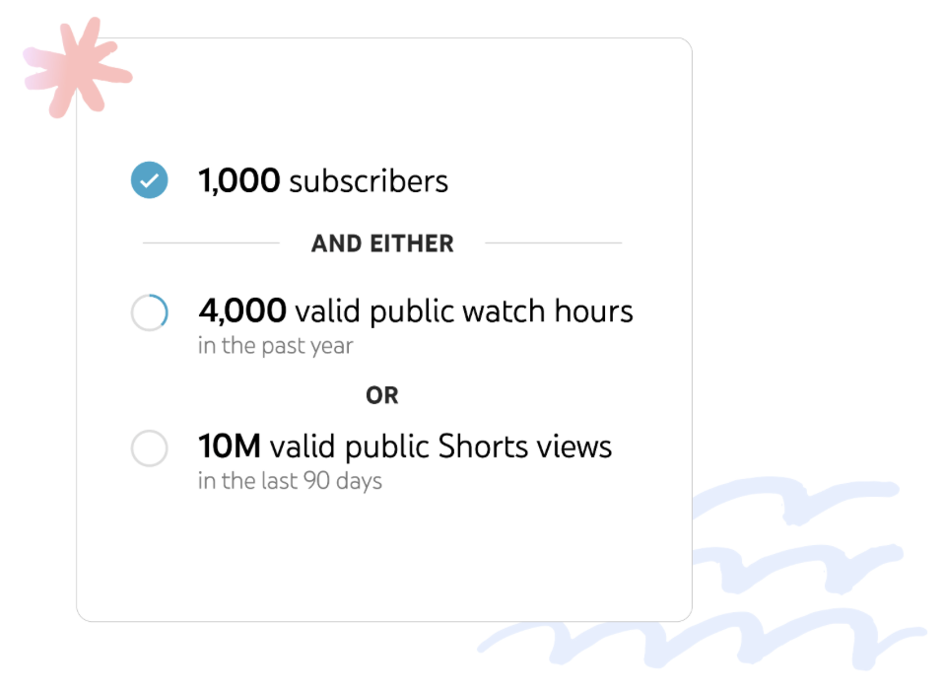Viewport: 946px width, 690px height.
Task: Click the word "Shorts"
Action: [483, 448]
